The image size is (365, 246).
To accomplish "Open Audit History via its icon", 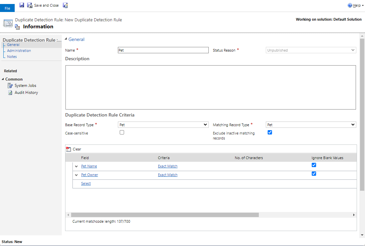I will (10, 93).
